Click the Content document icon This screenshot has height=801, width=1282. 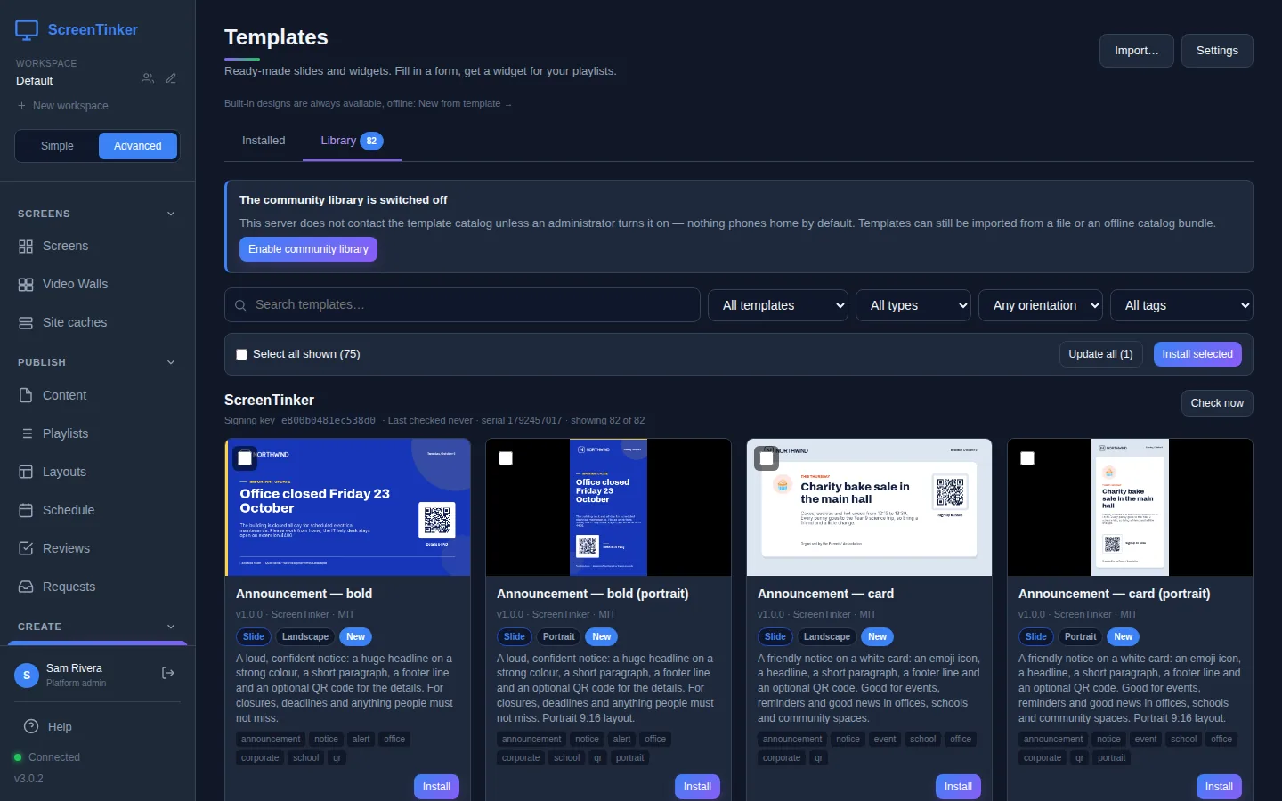(26, 395)
